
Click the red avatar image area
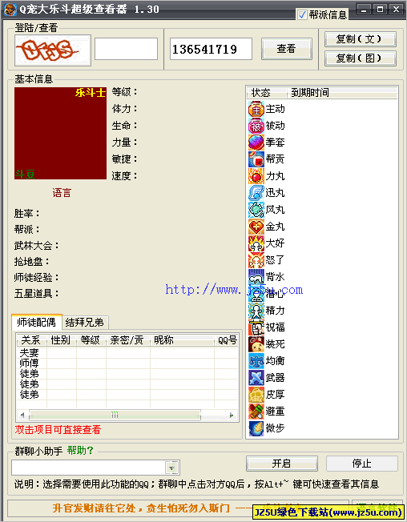[x=60, y=134]
